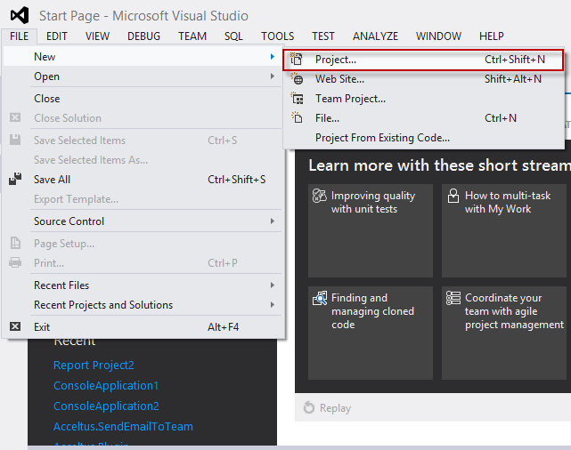
Task: Click the Visual Studio logo icon
Action: 20,16
